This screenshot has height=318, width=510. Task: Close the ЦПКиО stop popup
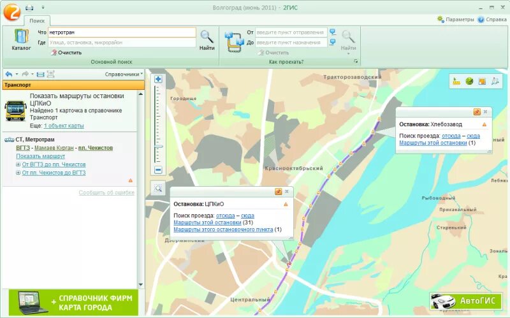coord(286,192)
